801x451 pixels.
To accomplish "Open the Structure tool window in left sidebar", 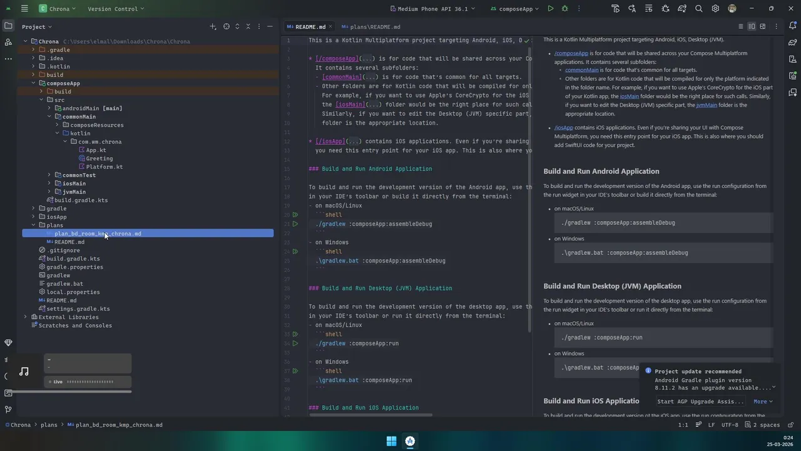I will (8, 42).
